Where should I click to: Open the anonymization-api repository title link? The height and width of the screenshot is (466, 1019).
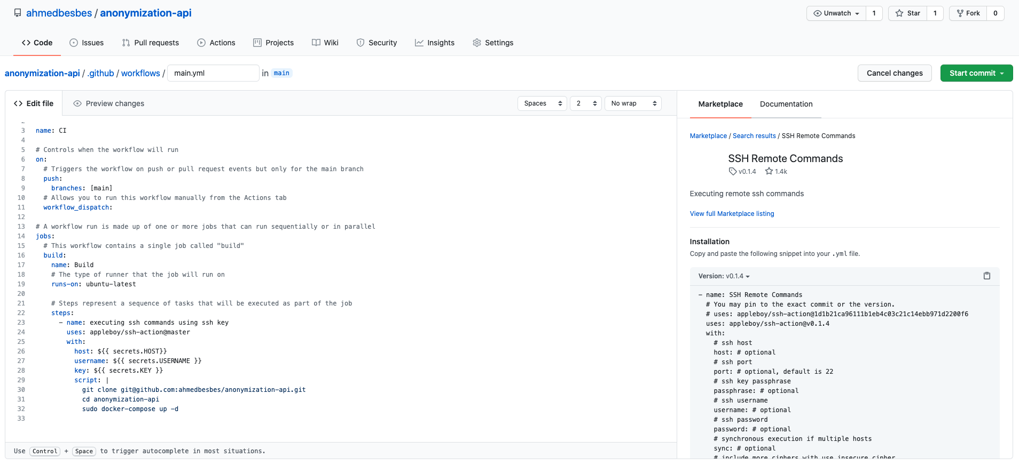(146, 13)
